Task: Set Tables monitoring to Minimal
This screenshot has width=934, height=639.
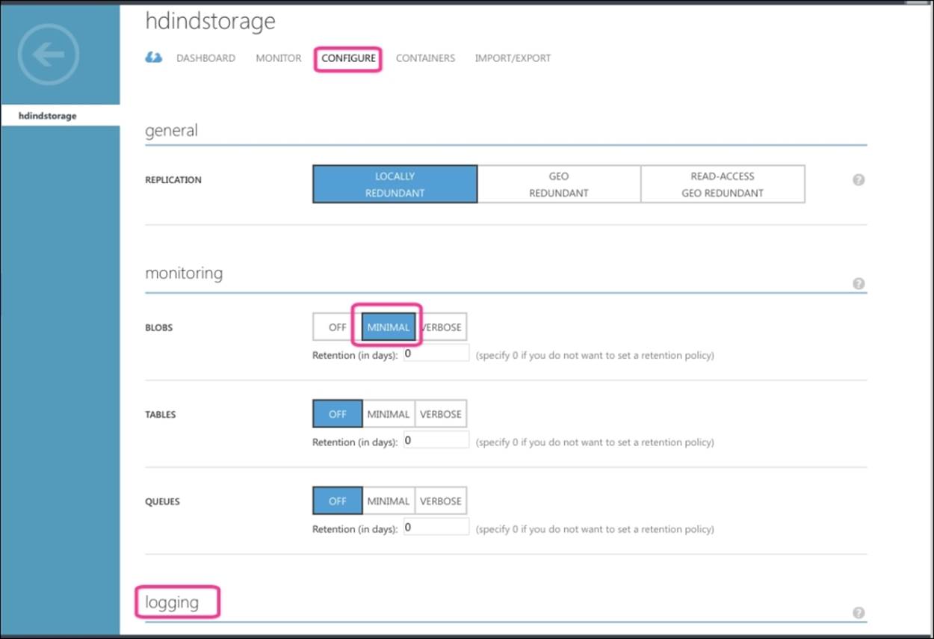Action: [x=389, y=414]
